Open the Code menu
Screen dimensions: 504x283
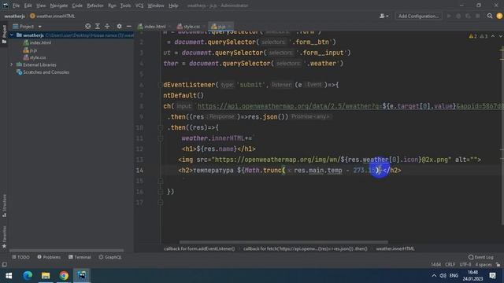(x=77, y=6)
